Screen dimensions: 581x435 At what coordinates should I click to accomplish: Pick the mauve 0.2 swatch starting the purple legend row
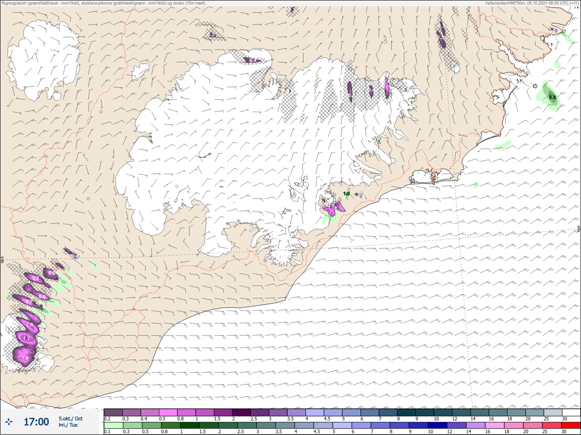click(x=113, y=412)
